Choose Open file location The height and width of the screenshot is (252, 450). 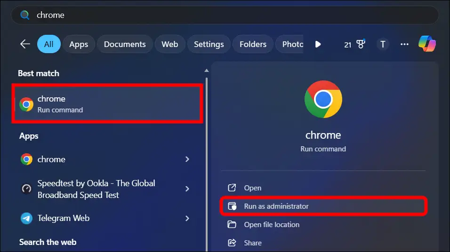click(x=323, y=224)
